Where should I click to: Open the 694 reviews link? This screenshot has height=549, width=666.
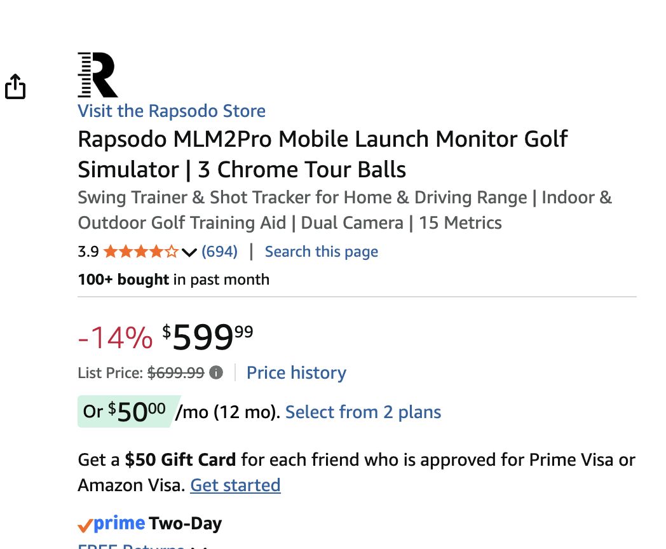click(220, 252)
